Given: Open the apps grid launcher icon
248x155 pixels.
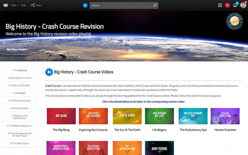Looking at the screenshot, I should (220, 5).
